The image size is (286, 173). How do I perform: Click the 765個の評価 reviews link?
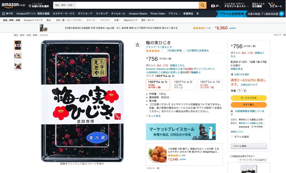(x=174, y=51)
